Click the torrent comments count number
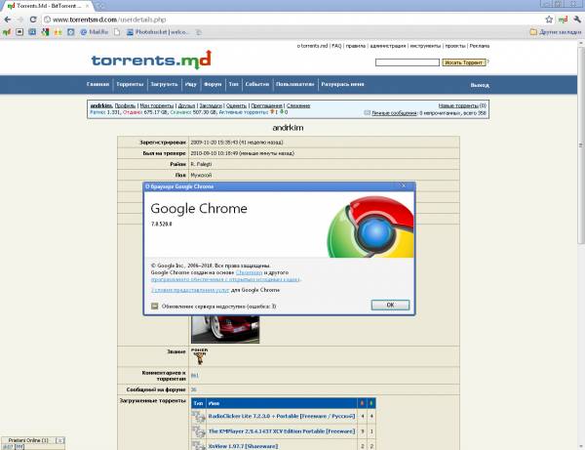 tap(195, 376)
